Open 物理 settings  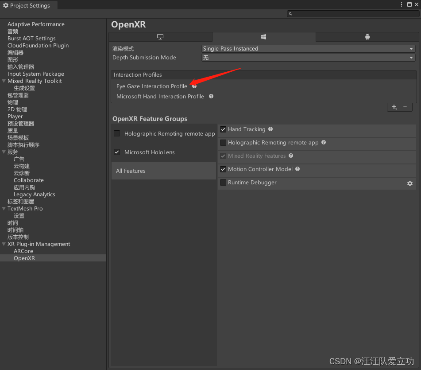tap(13, 102)
